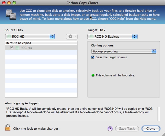
Task: Open the Target Disk RCG HD Backup dropdown
Action: pyautogui.click(x=112, y=37)
